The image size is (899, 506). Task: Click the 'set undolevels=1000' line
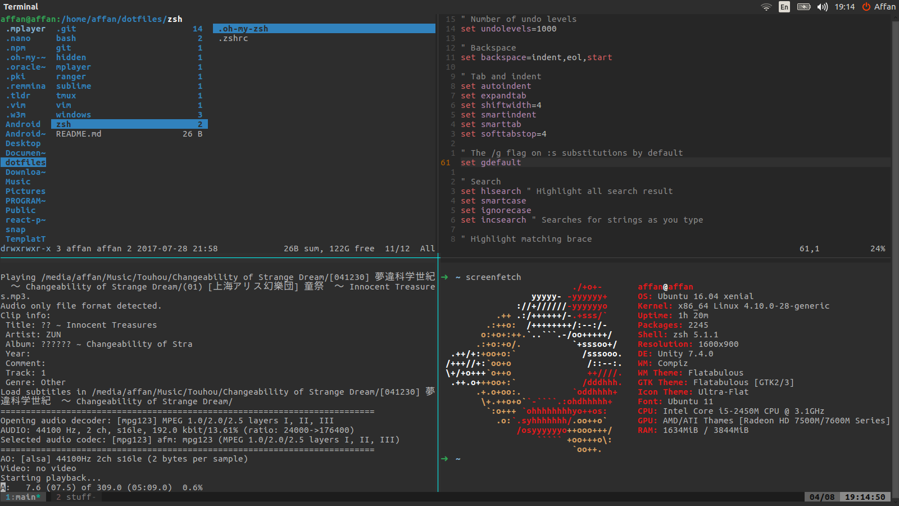[508, 29]
